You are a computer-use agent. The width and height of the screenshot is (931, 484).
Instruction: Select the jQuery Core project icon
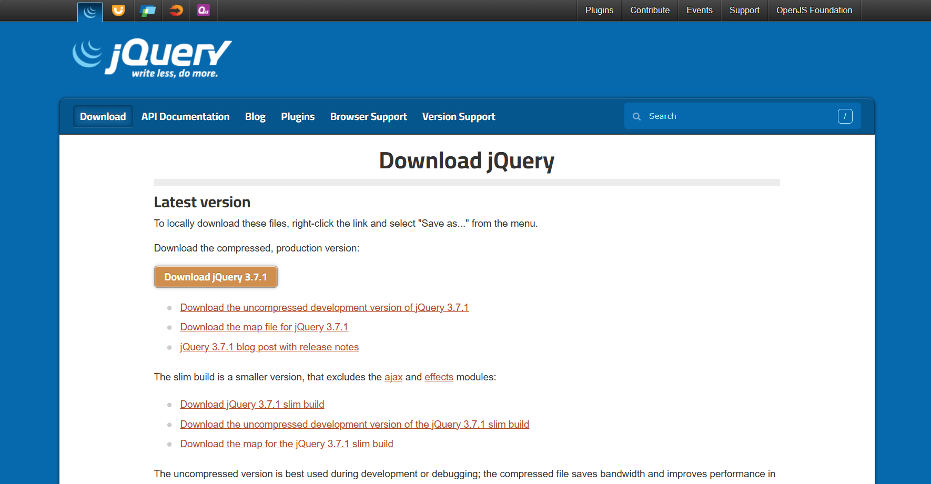coord(89,11)
